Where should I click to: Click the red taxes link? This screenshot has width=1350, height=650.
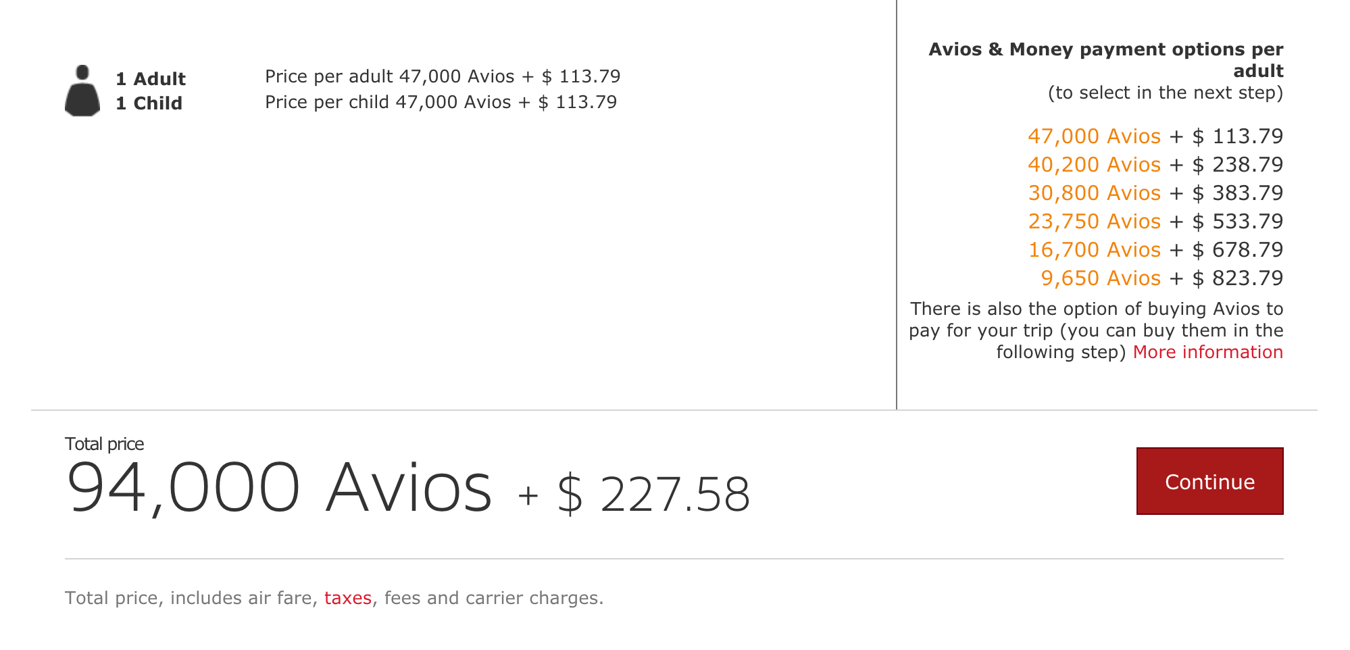pyautogui.click(x=348, y=598)
